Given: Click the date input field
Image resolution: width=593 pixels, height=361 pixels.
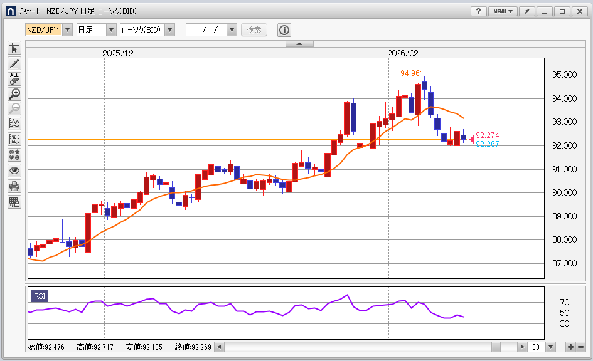Looking at the screenshot, I should point(206,30).
